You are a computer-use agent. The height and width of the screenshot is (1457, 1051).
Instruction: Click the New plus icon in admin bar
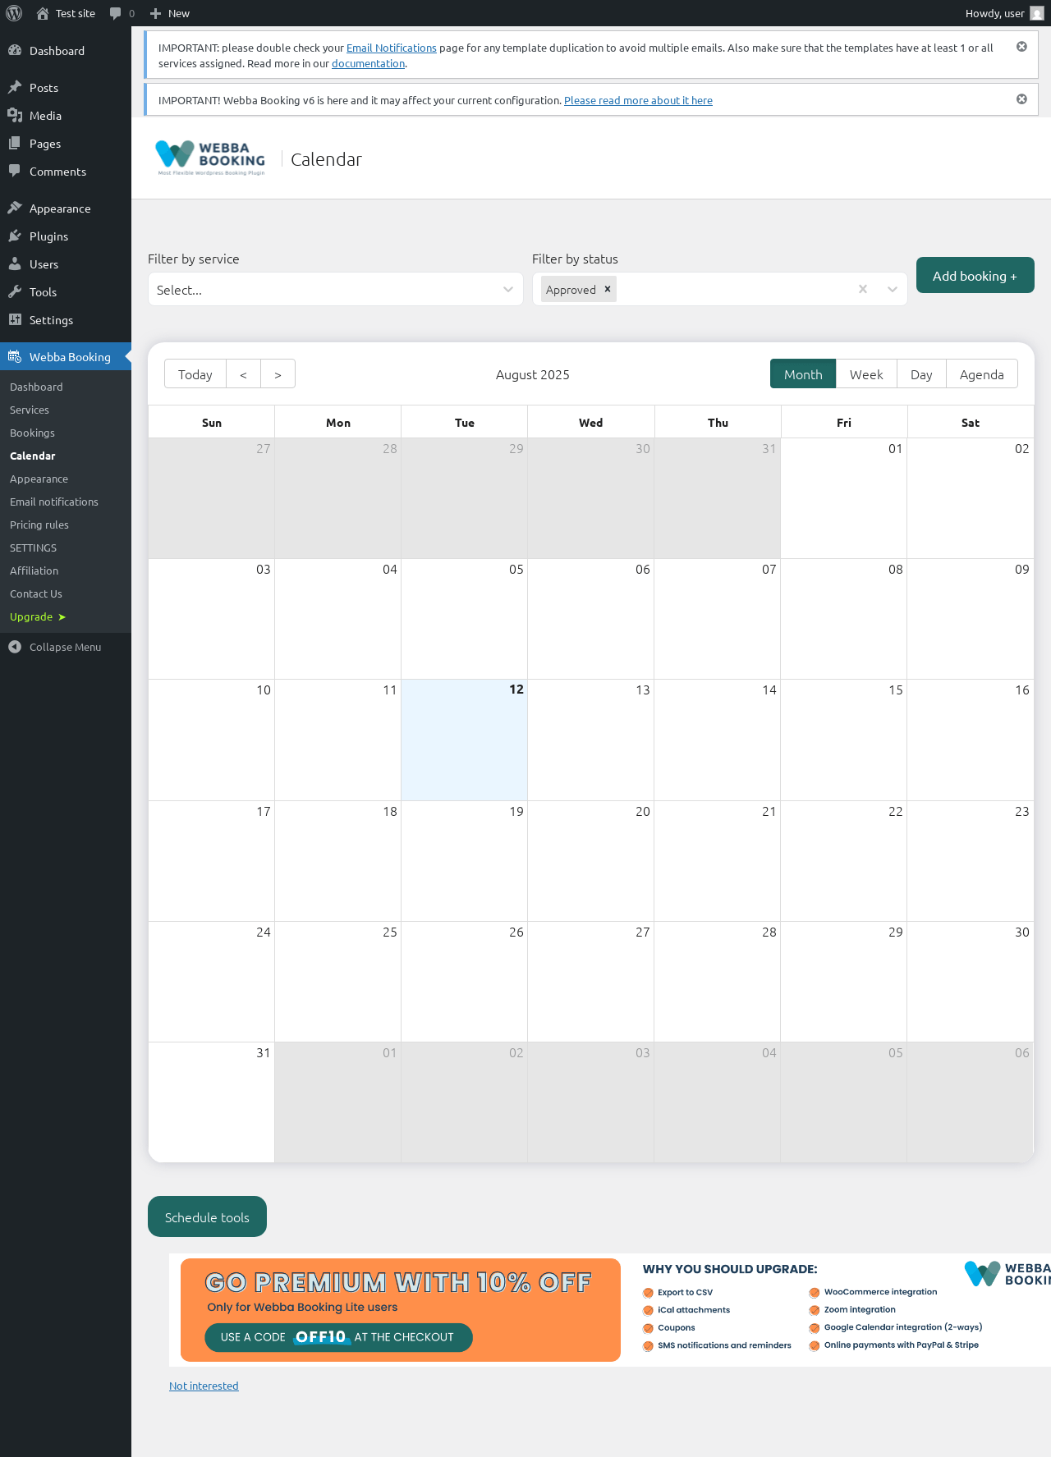(x=155, y=13)
